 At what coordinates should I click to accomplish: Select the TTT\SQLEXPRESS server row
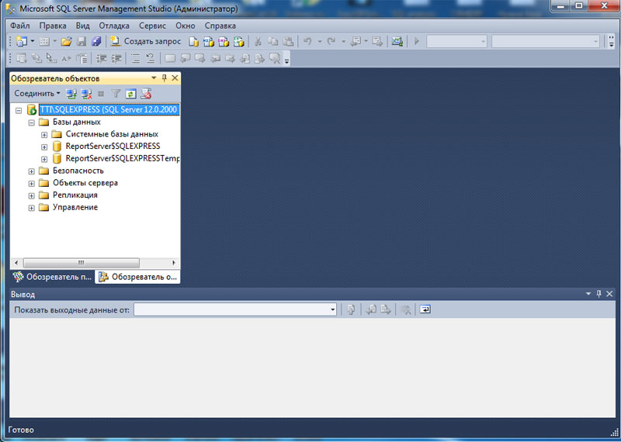point(109,109)
